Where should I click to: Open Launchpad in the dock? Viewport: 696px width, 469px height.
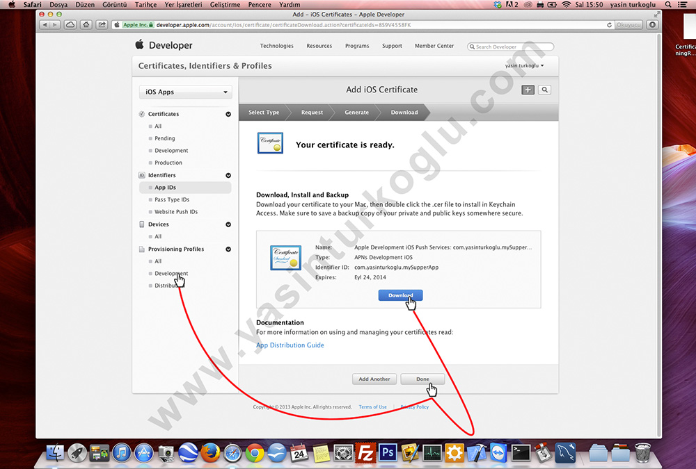point(77,453)
